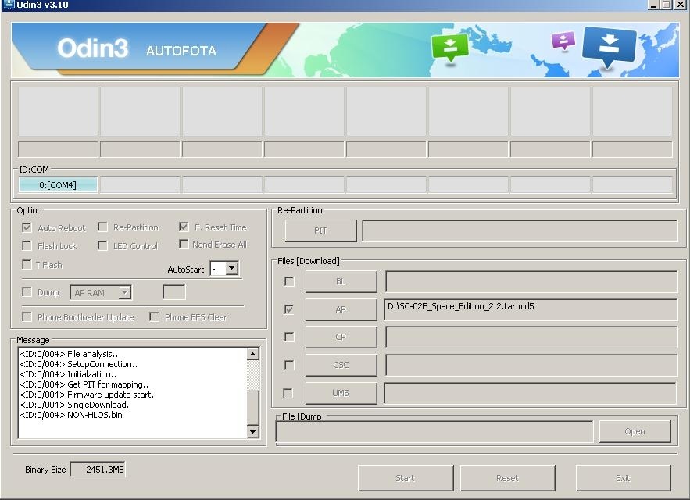Click the UMS file button

[x=341, y=393]
